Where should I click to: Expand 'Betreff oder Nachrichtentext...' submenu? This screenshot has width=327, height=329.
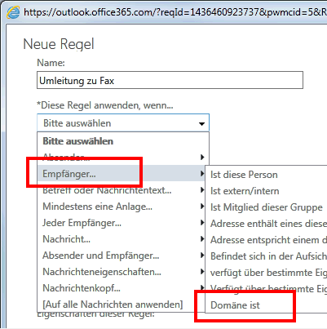click(x=202, y=190)
